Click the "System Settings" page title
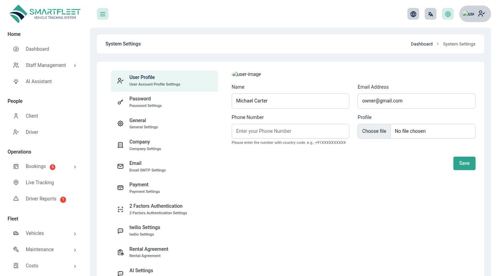Viewport: 498px width, 276px height. pyautogui.click(x=123, y=44)
